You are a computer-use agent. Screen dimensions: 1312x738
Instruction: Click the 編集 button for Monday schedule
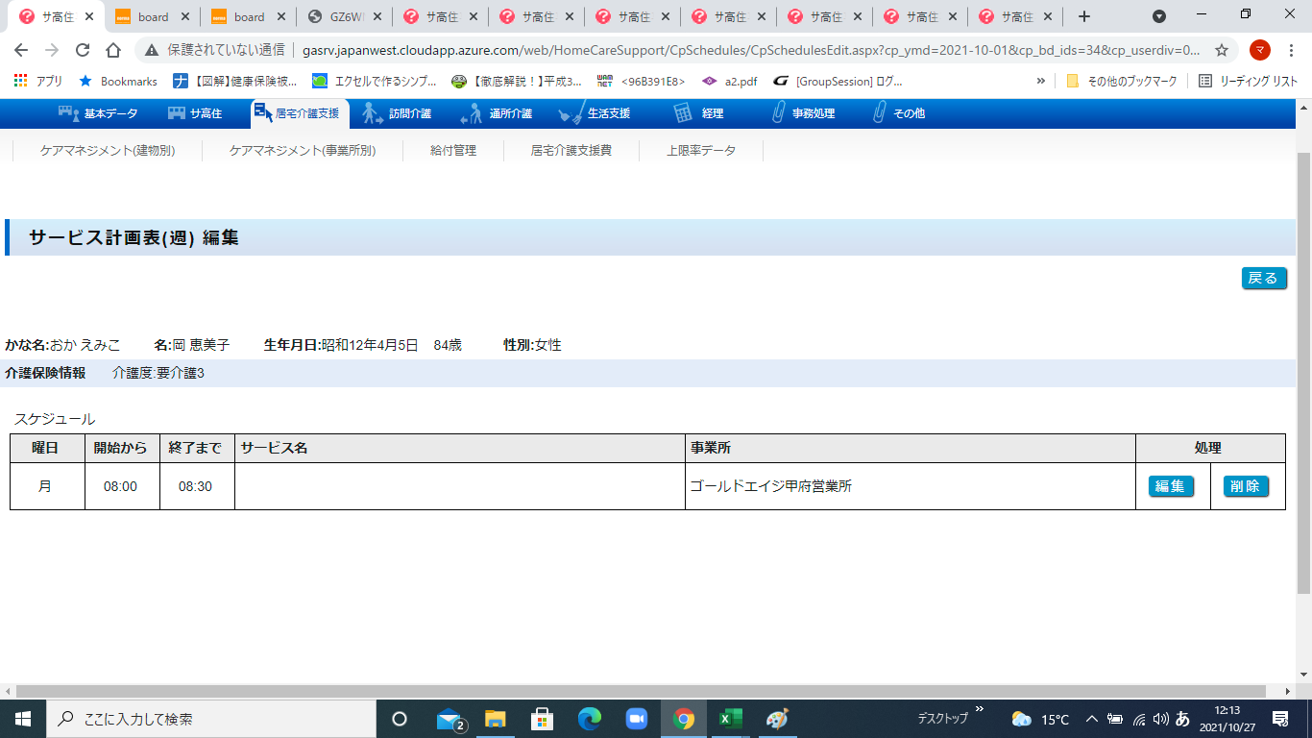(x=1171, y=486)
